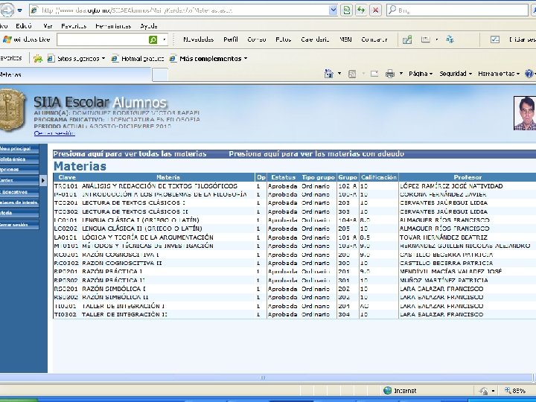Click the university crest logo
The image size is (536, 402).
(13, 110)
